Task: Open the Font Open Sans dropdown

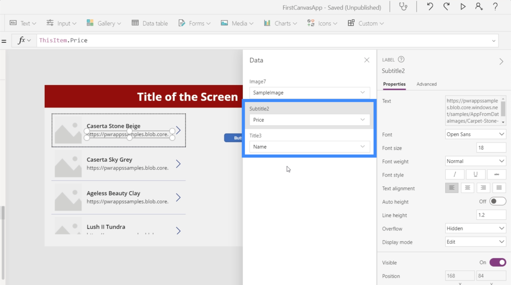Action: 475,134
